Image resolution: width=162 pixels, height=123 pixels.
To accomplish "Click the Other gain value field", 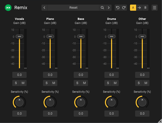I will coord(142,75).
